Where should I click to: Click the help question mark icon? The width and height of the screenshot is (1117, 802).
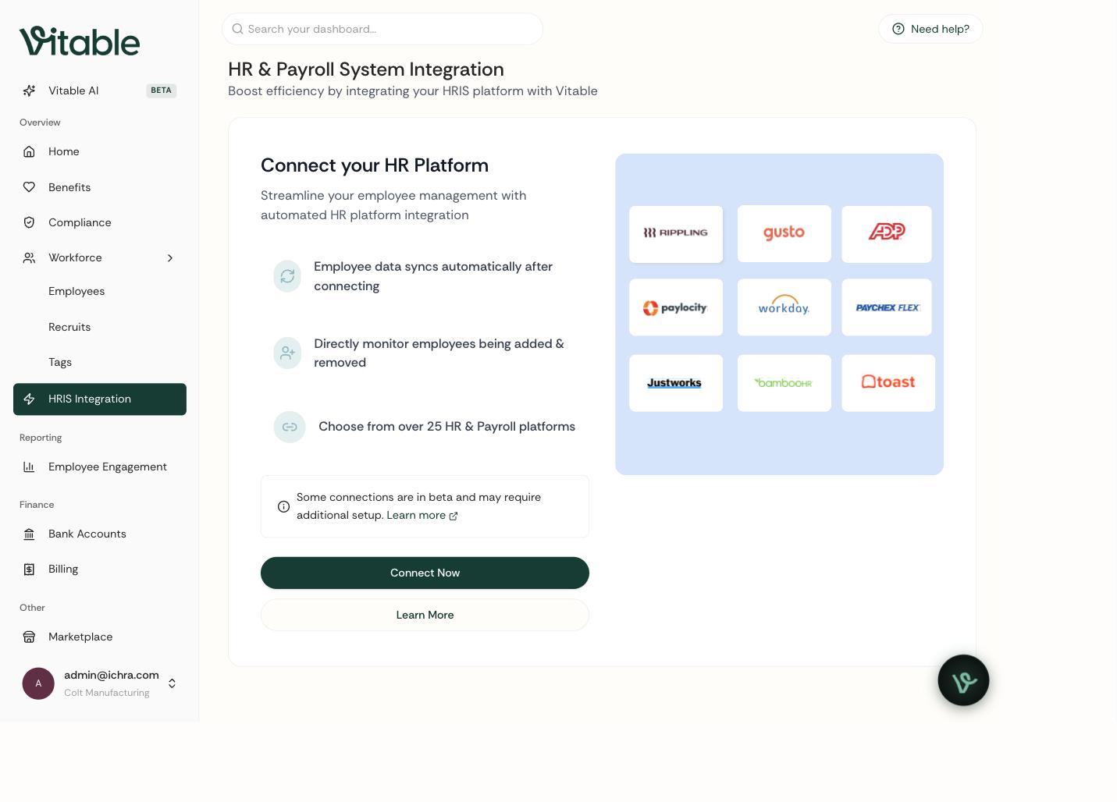(898, 29)
